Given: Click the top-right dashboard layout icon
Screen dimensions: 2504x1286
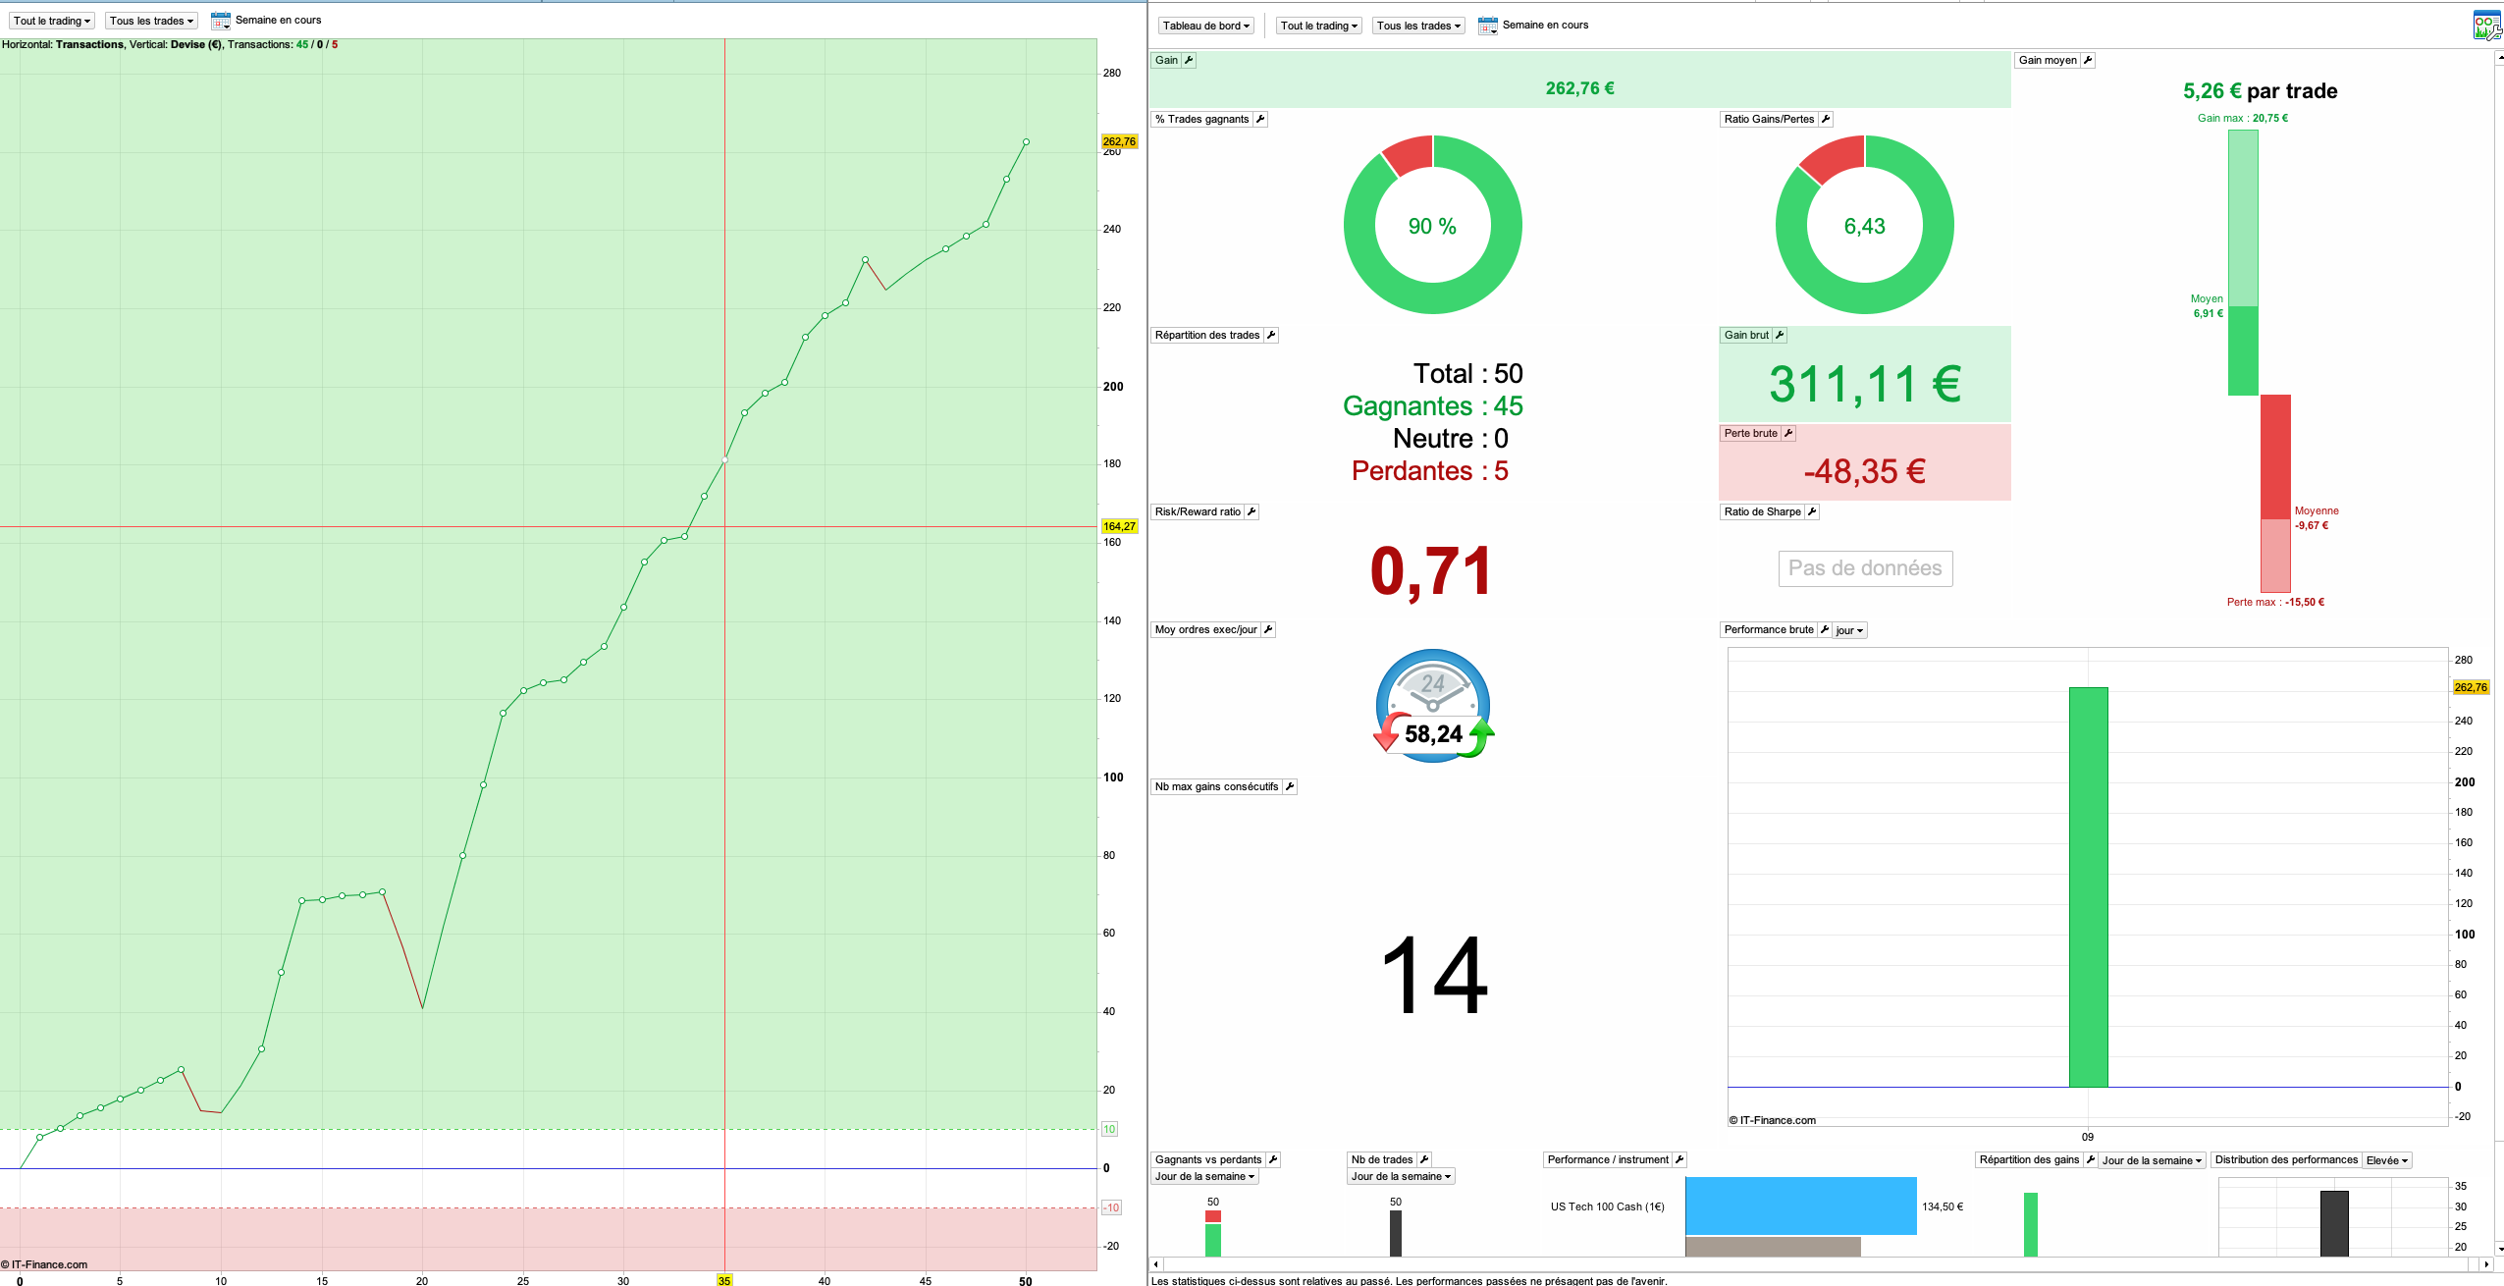Looking at the screenshot, I should pyautogui.click(x=2486, y=26).
